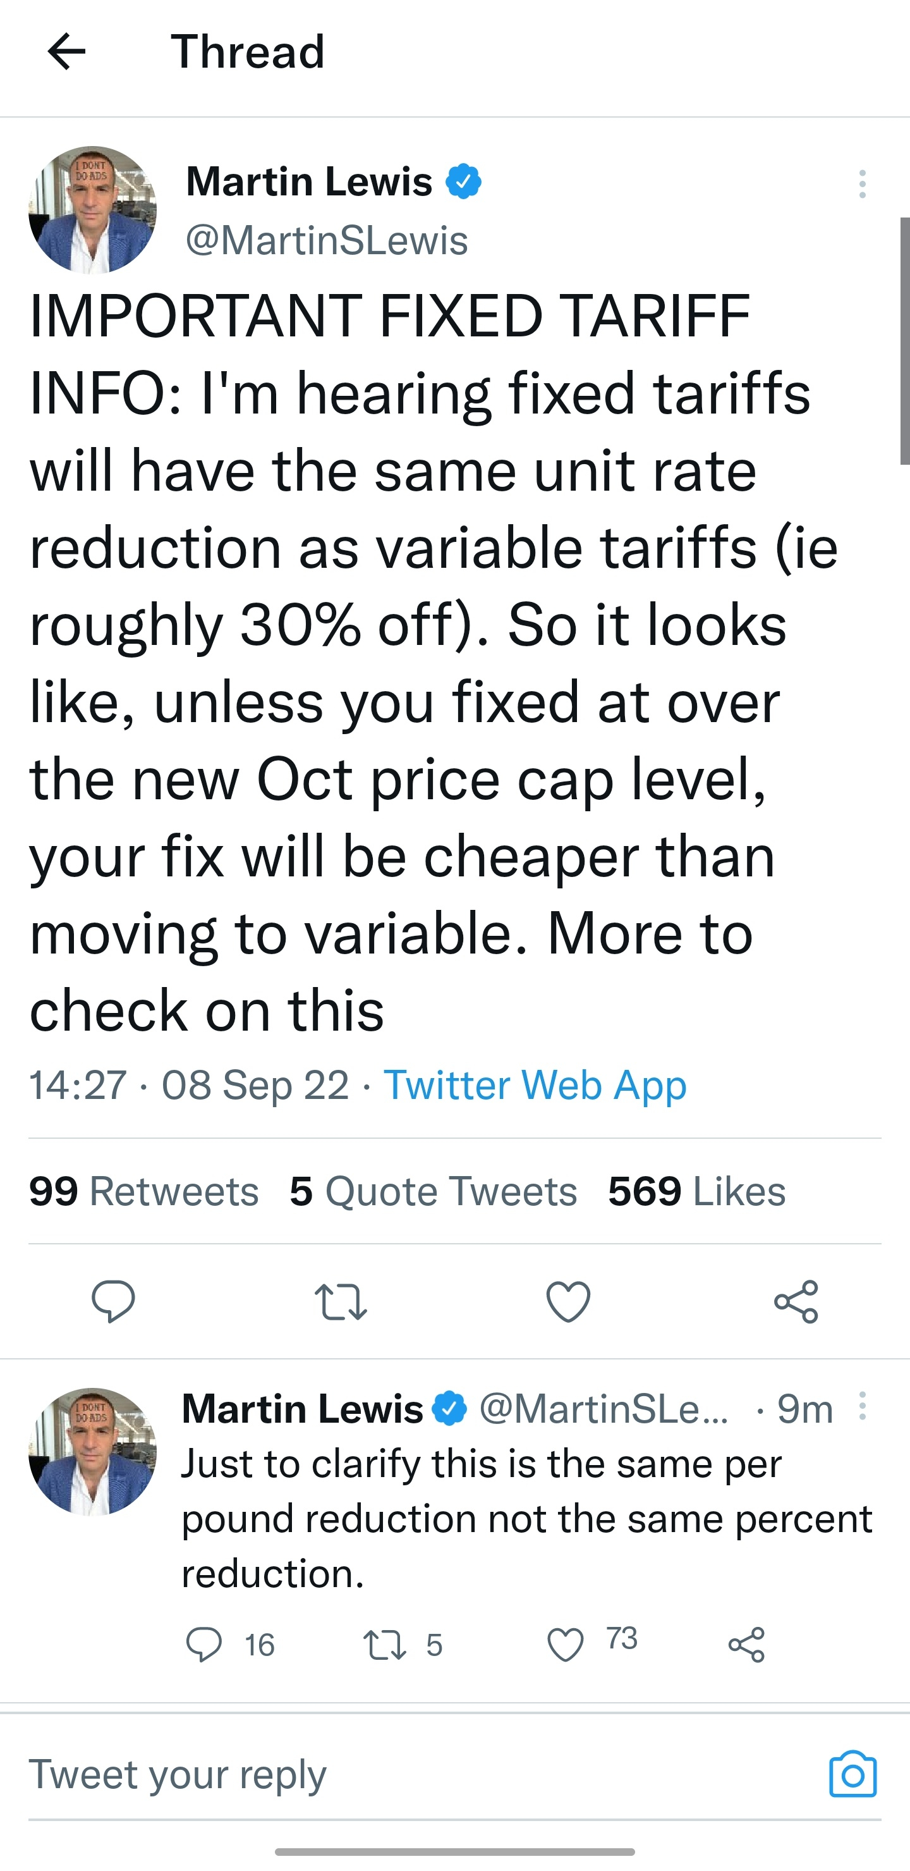Like the main tweet with the heart icon
910x1871 pixels.
pos(568,1301)
